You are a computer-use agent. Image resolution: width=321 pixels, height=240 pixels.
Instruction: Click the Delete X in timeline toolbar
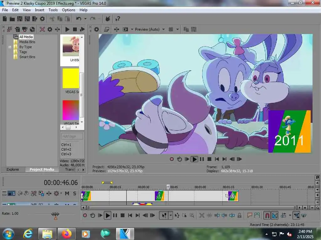[x=202, y=215]
